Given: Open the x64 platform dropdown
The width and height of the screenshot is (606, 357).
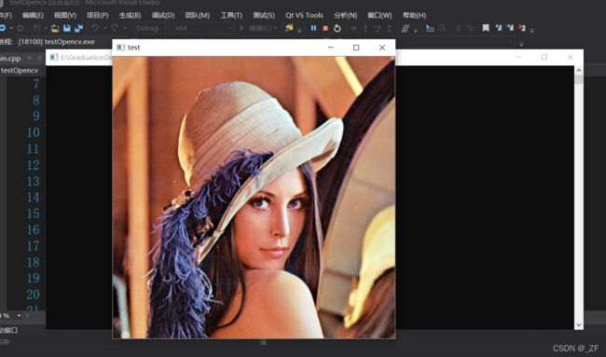Looking at the screenshot, I should coord(202,28).
